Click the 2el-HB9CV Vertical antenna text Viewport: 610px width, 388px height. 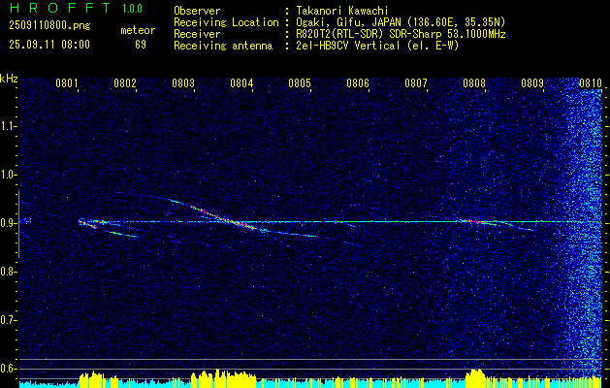point(378,46)
